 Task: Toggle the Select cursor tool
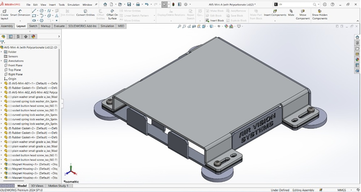tap(164, 4)
